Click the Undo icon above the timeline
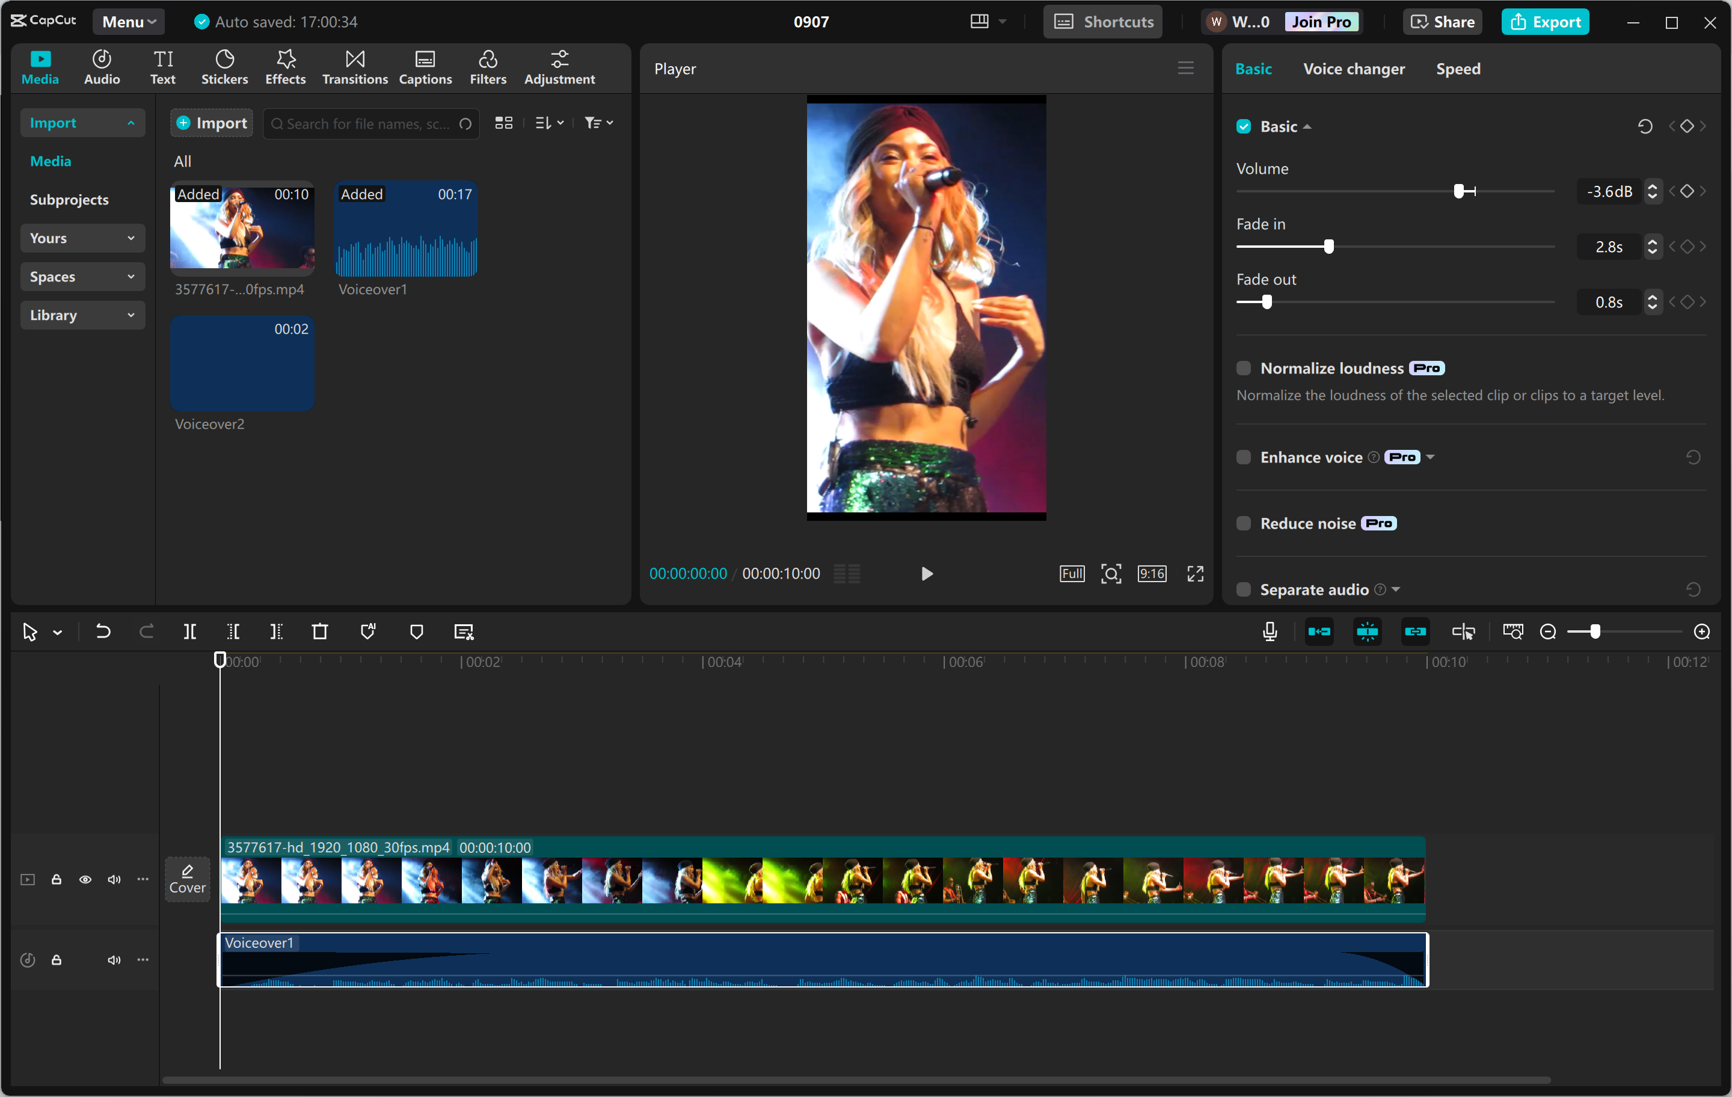 [102, 631]
